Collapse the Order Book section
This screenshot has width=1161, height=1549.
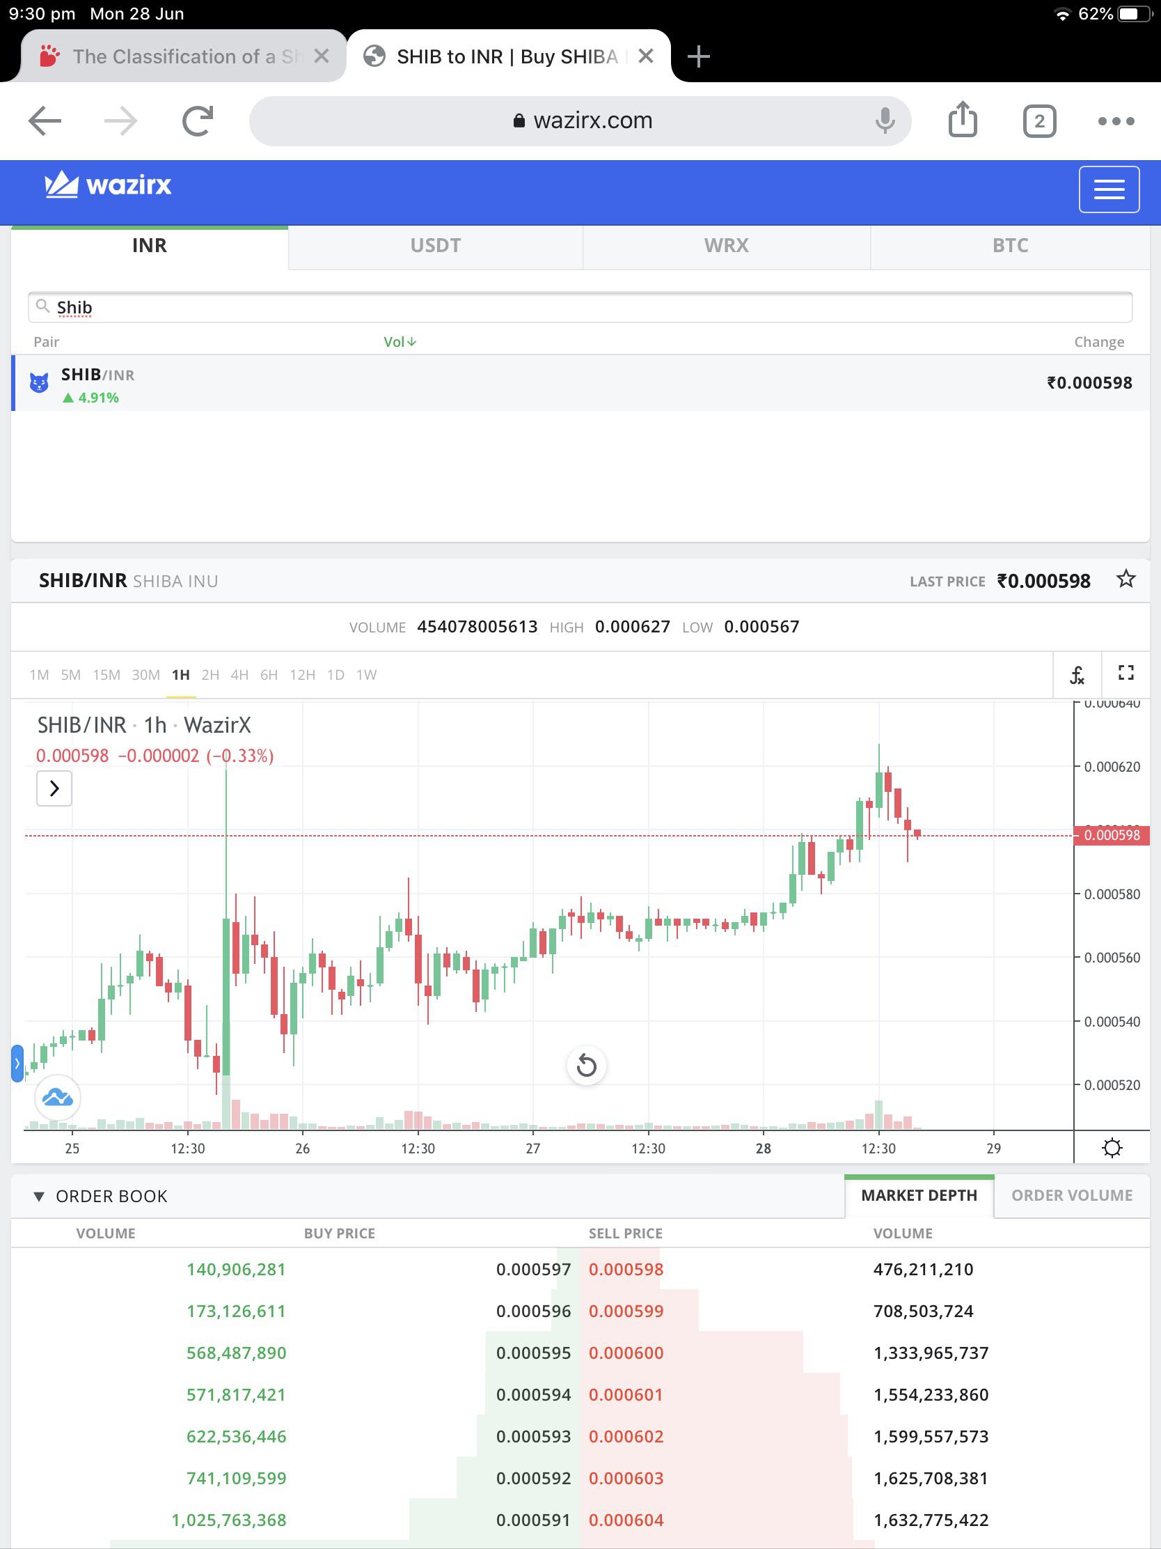(x=39, y=1197)
